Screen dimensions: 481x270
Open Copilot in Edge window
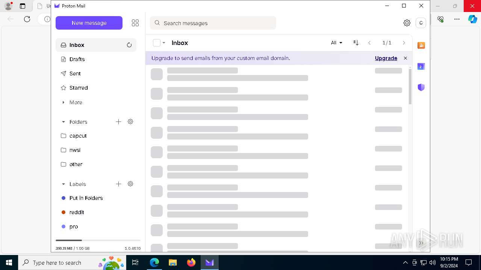472,19
